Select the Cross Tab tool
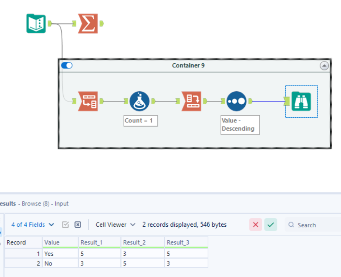Viewport: 341px width, 277px height. click(192, 101)
